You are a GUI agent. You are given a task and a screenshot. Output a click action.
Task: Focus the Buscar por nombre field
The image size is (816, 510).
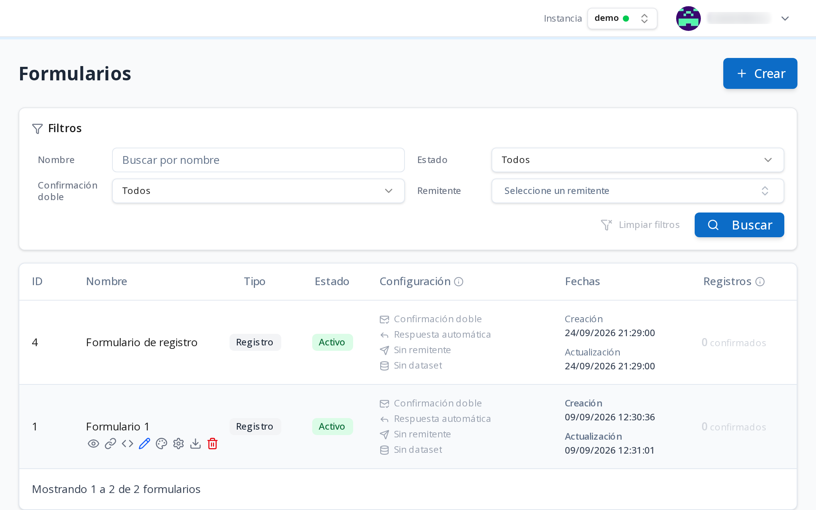(x=258, y=160)
